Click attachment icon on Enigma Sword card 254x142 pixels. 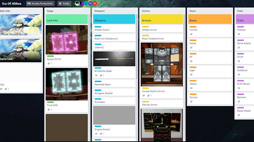(101, 134)
